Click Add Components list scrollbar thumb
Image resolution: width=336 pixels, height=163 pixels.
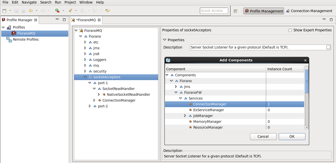pos(307,81)
